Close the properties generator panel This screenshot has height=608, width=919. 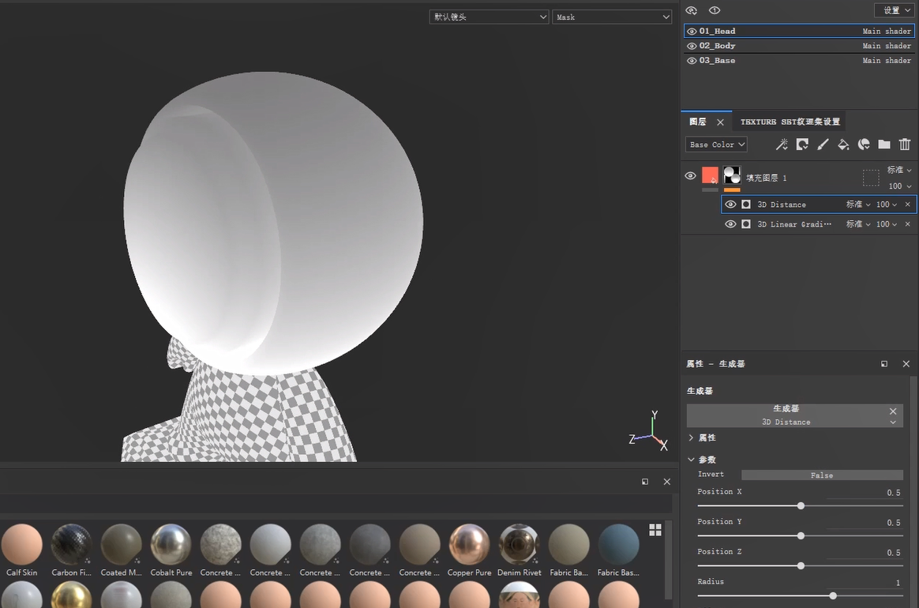pos(906,364)
